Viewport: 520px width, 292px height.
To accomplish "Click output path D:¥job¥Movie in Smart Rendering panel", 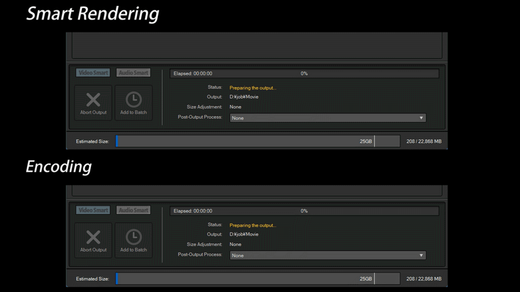I will tap(244, 97).
